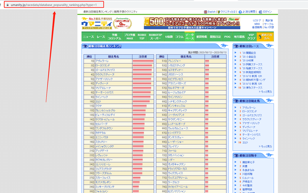This screenshot has height=193, width=308.
Task: Open 20位 メイショウシンタケ horse link
Action: click(104, 146)
